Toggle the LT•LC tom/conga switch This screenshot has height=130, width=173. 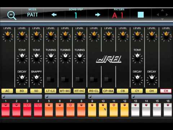pos(50,79)
